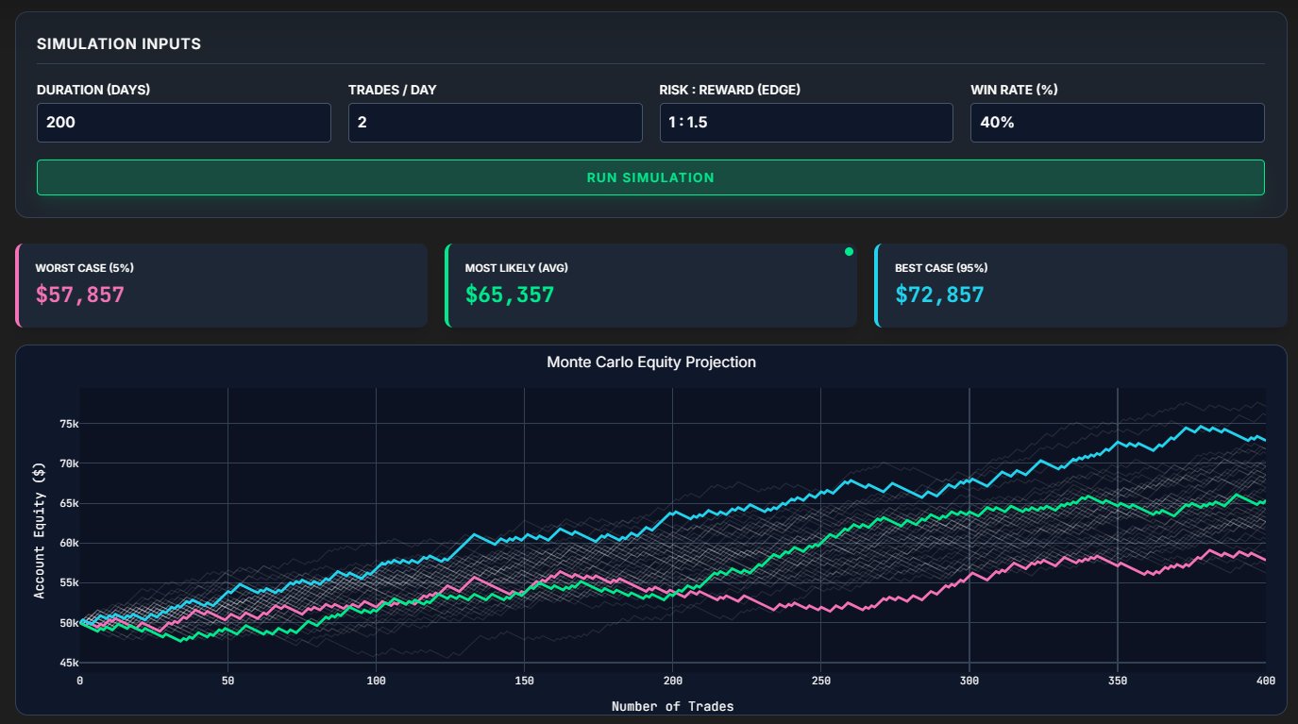Click the Number of Trades axis label

(673, 705)
